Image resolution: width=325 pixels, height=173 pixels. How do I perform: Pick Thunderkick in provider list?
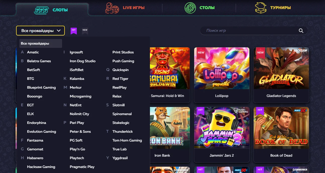123,131
